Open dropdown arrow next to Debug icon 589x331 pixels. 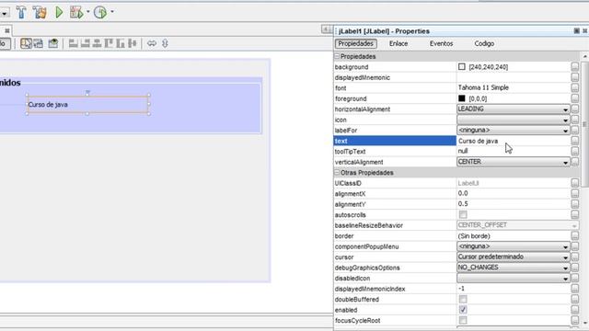(88, 12)
